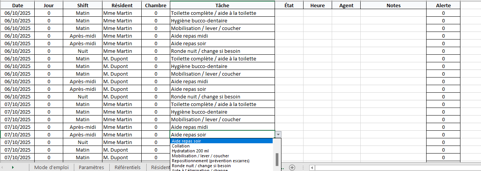This screenshot has height=171, width=481.
Task: Select the 'Notes' column header cell
Action: click(x=393, y=5)
